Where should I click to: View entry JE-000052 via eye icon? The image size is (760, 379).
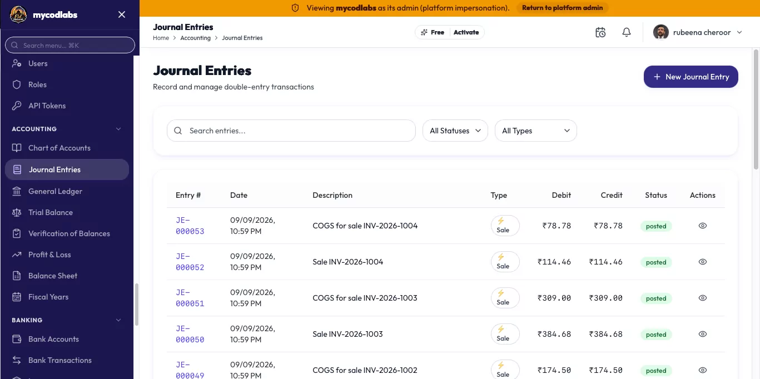(703, 262)
